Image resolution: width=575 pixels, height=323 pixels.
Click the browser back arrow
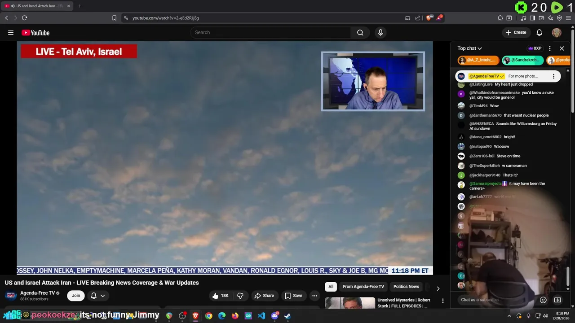point(7,18)
